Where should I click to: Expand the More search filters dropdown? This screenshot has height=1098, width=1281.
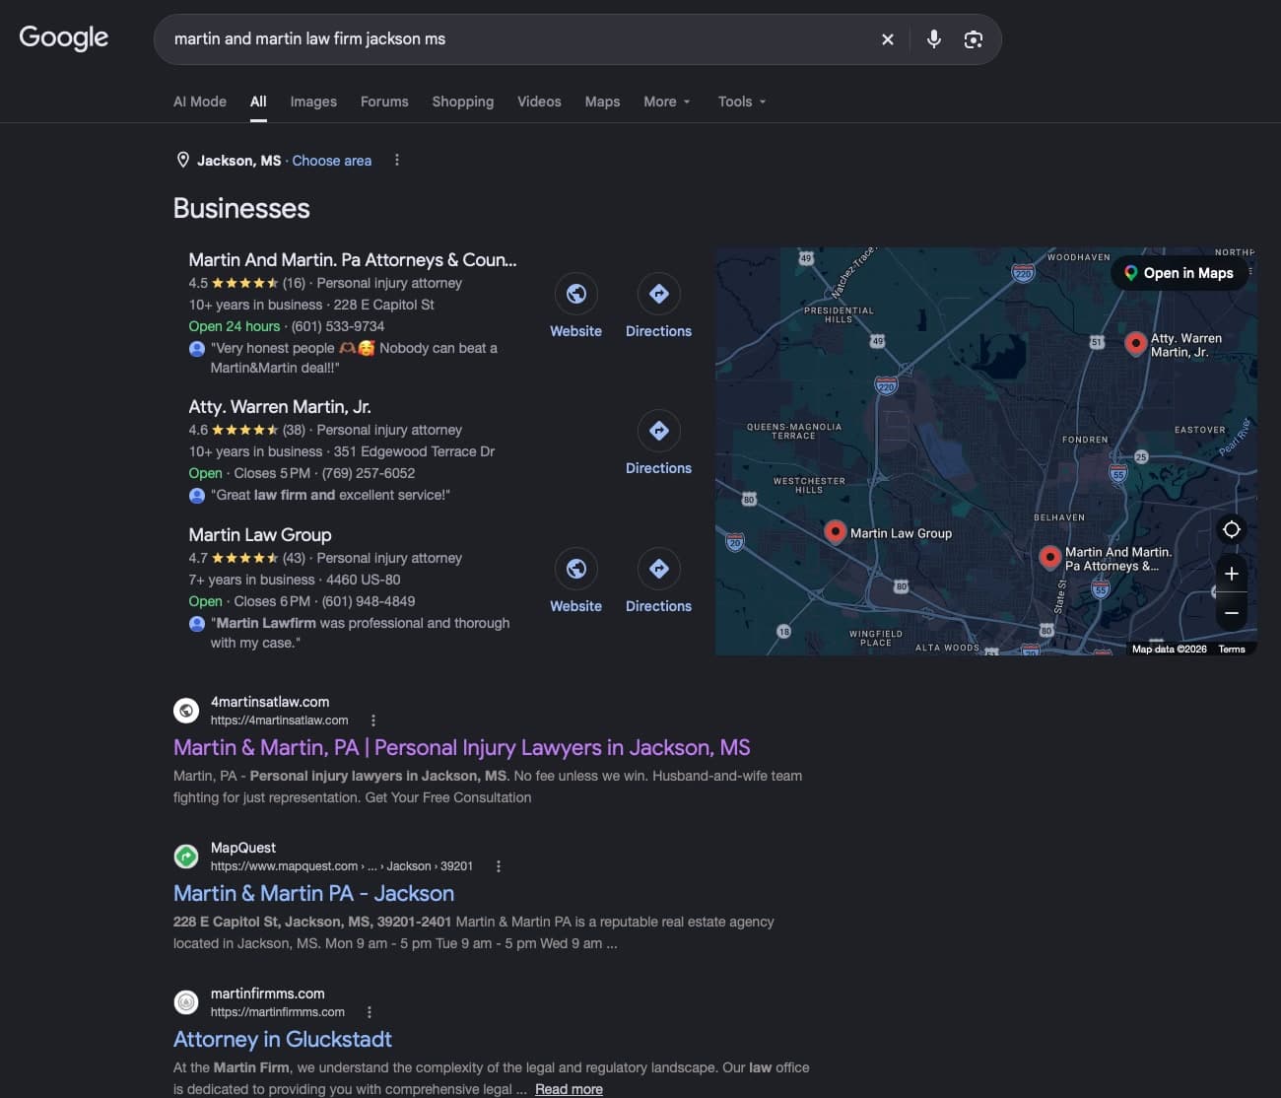point(667,102)
